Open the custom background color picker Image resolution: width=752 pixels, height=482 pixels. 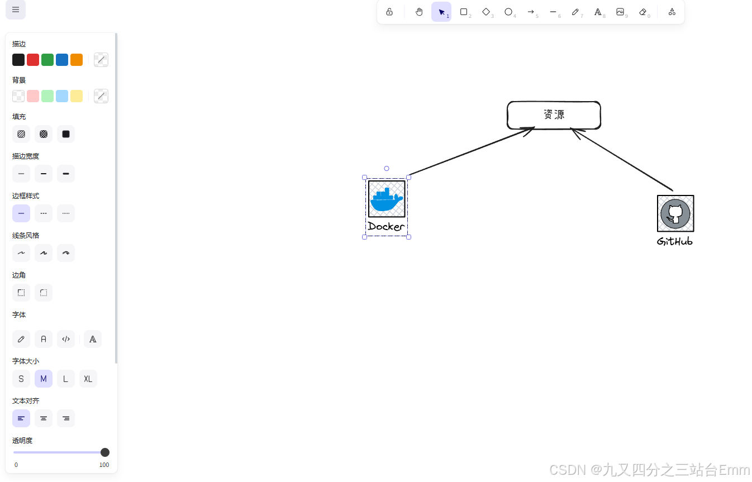pyautogui.click(x=101, y=96)
